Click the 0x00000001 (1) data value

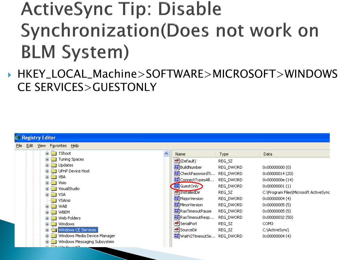pos(277,186)
